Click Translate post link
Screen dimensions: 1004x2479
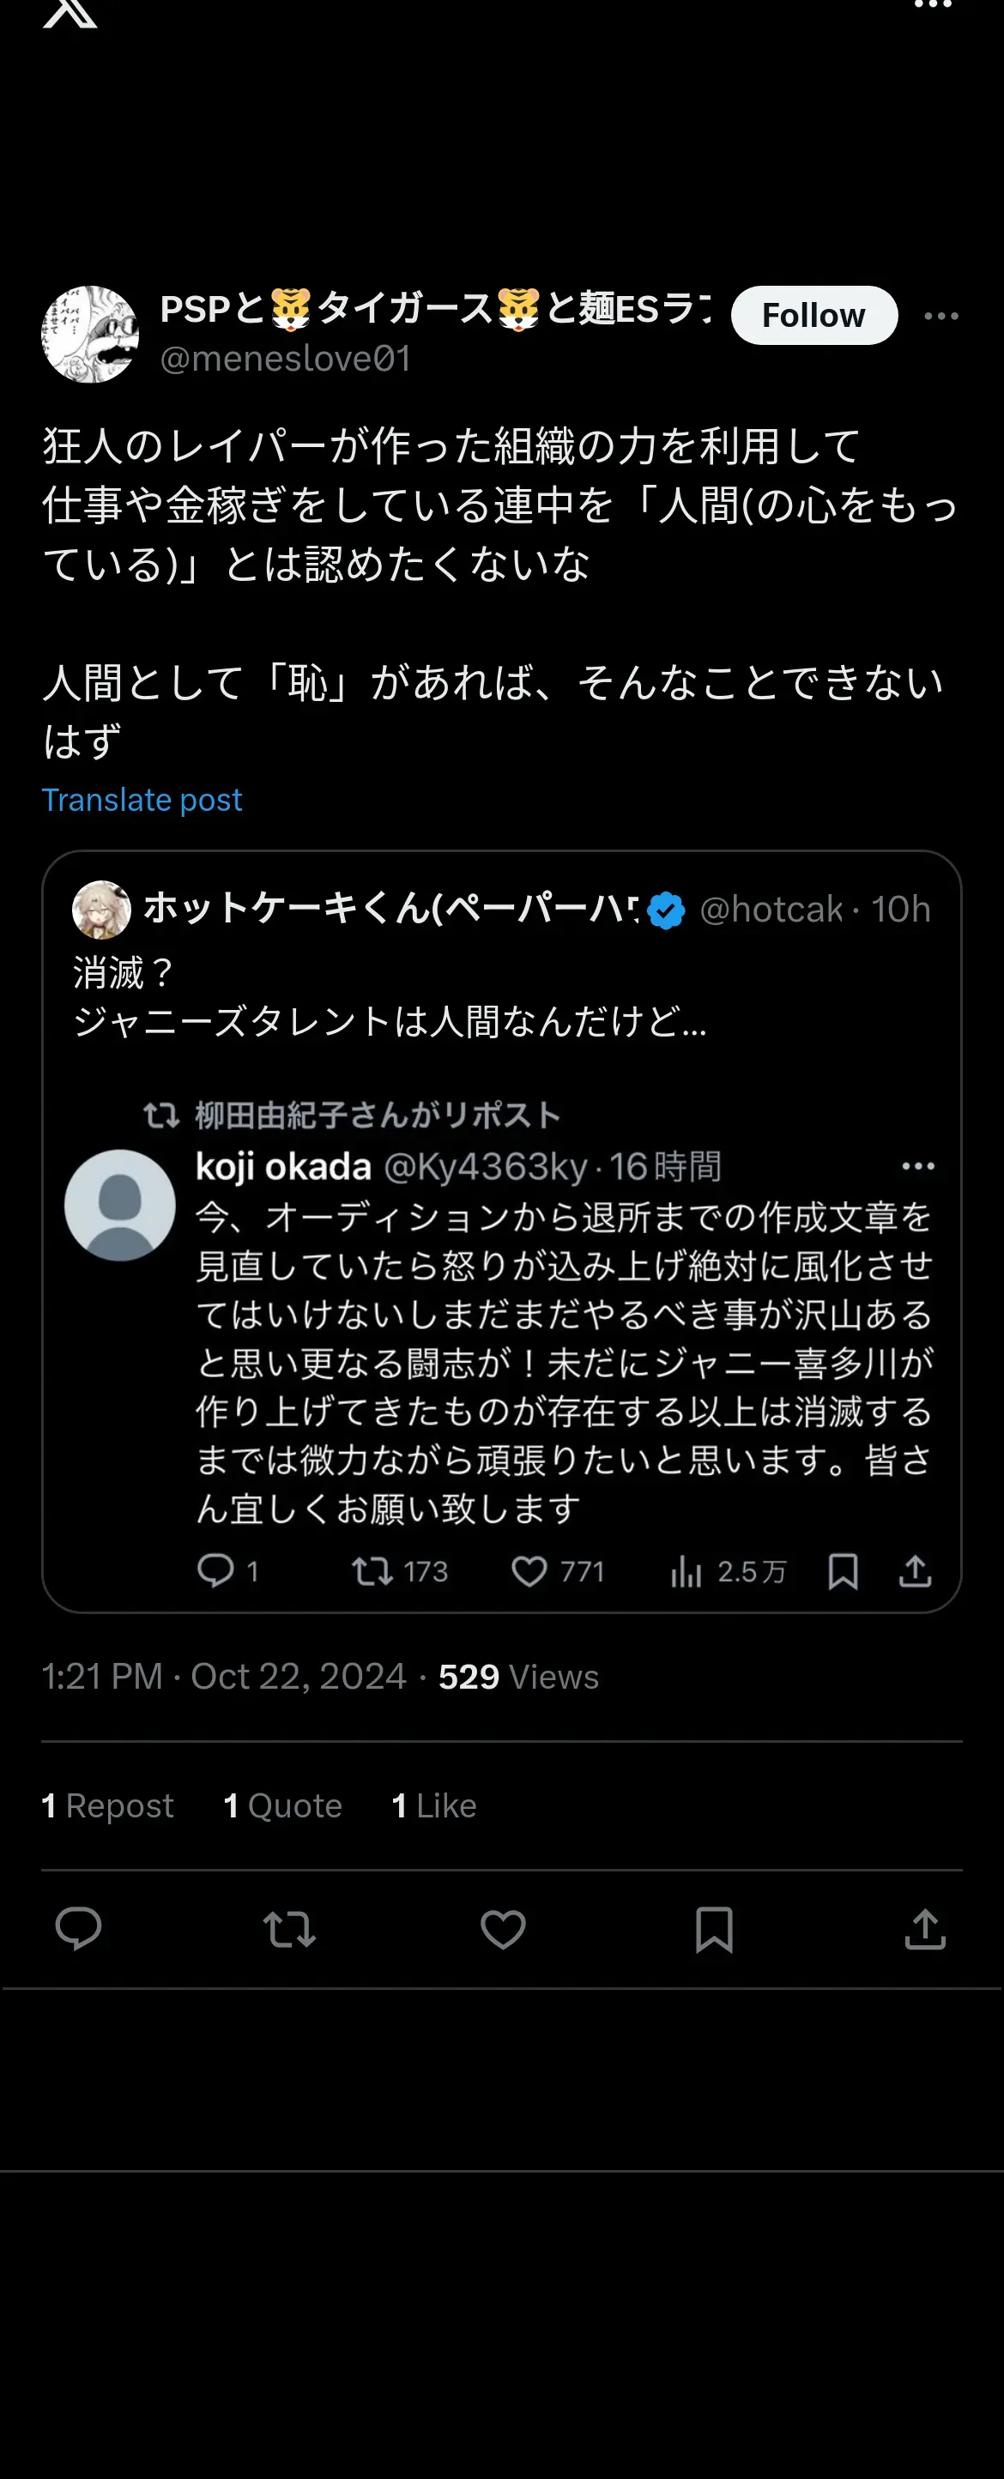pos(142,800)
